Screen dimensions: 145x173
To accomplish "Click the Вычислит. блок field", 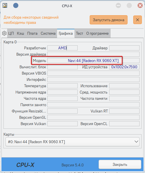I will 62,67.
